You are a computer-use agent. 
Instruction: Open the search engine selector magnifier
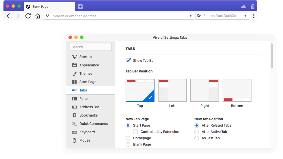tap(199, 16)
